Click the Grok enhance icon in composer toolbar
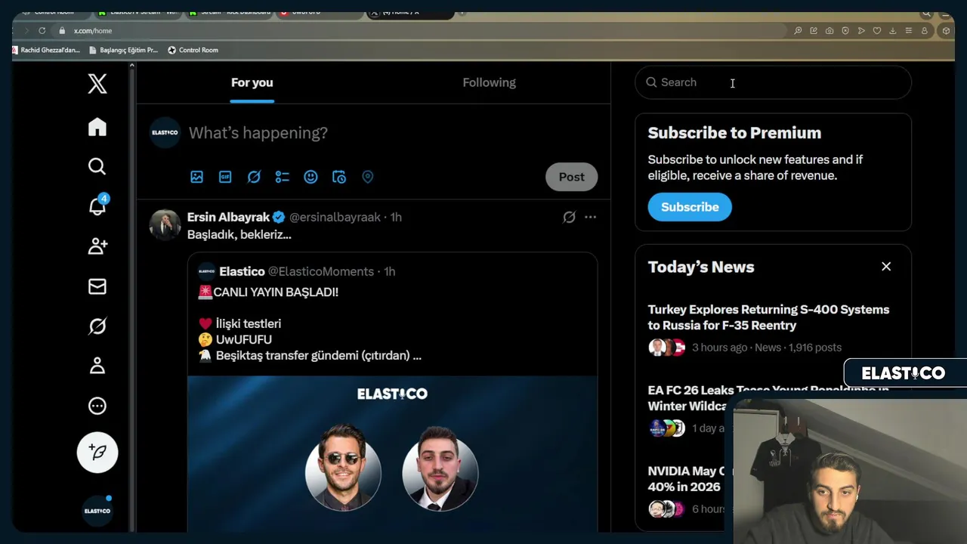The height and width of the screenshot is (544, 967). point(254,177)
